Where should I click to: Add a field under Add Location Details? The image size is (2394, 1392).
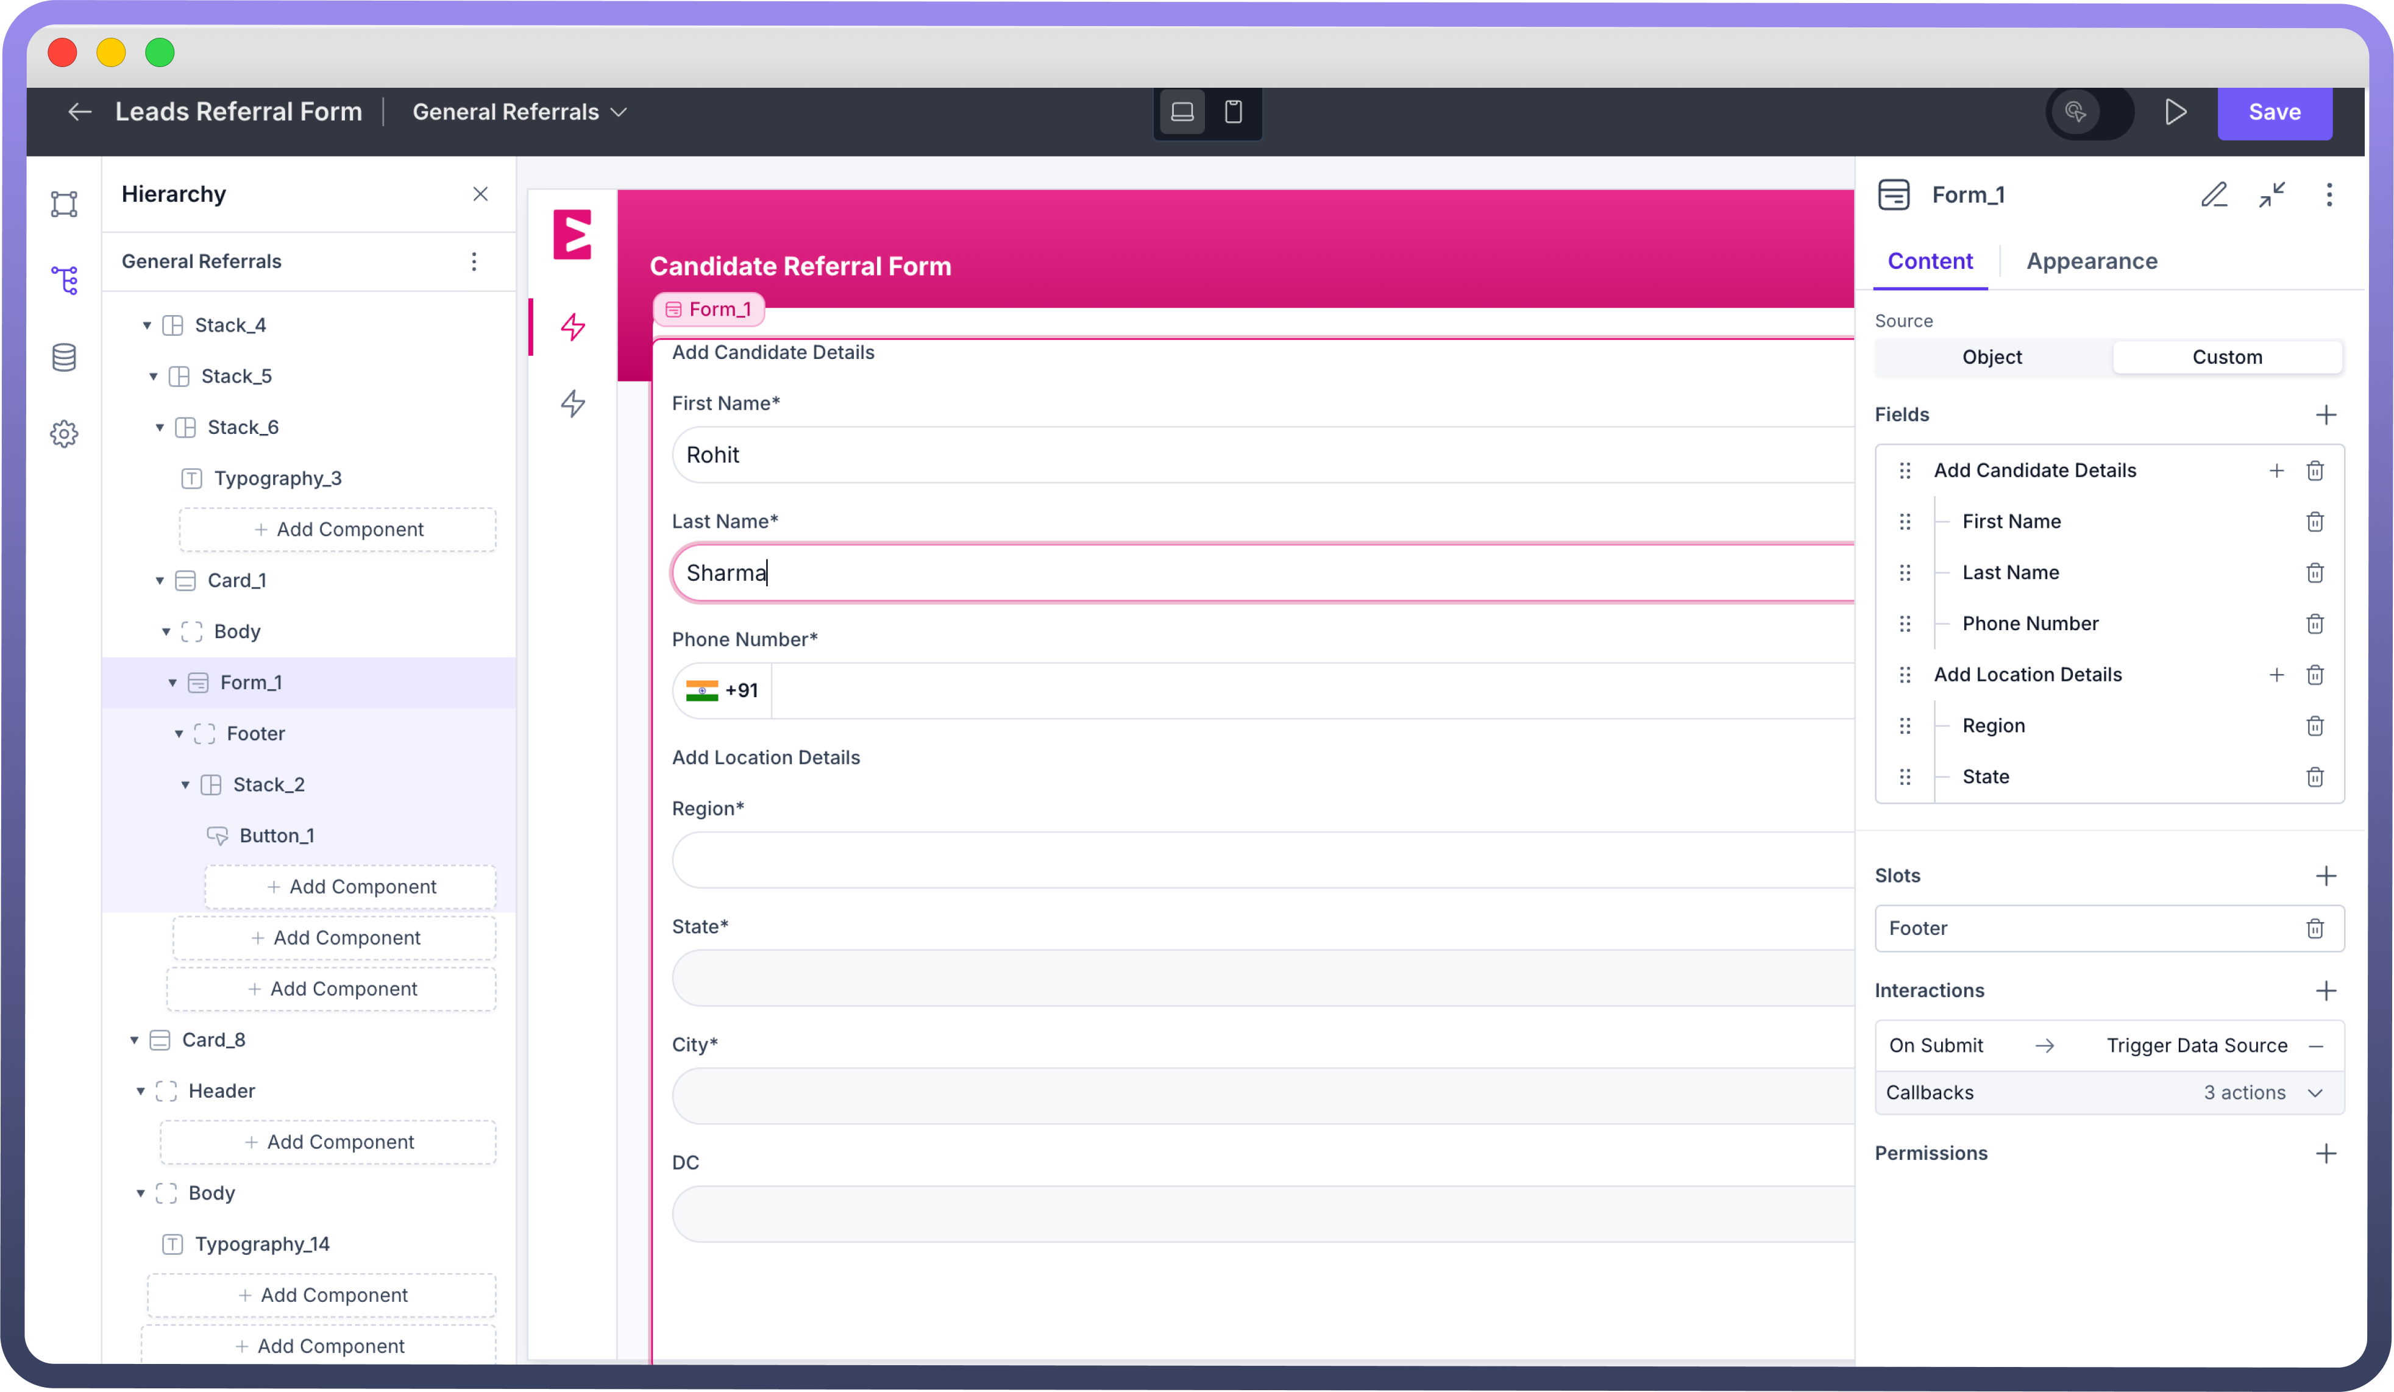2276,675
